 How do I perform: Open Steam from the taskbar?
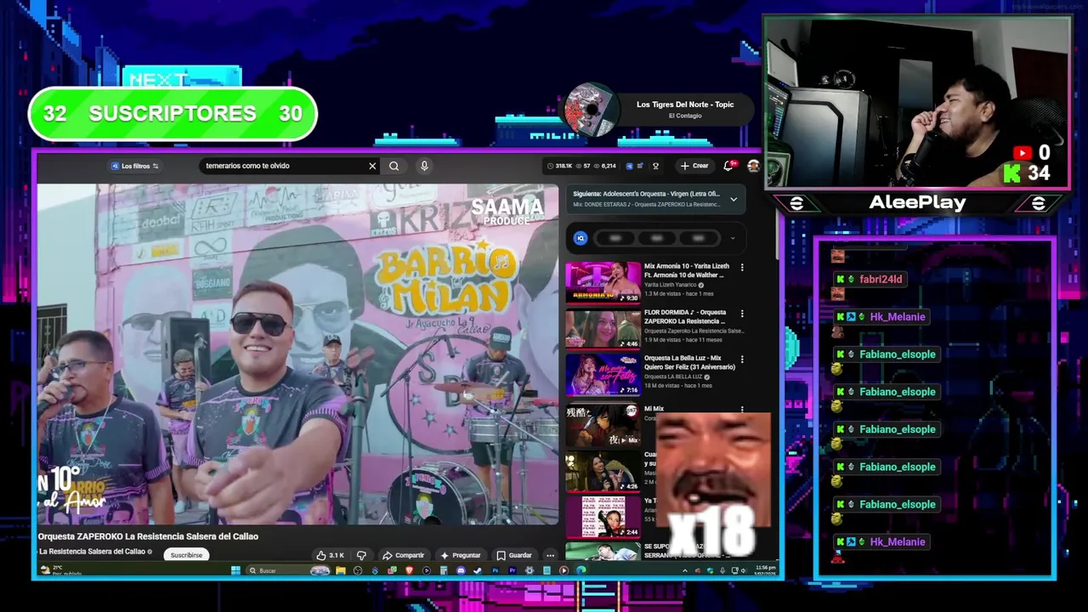click(478, 570)
